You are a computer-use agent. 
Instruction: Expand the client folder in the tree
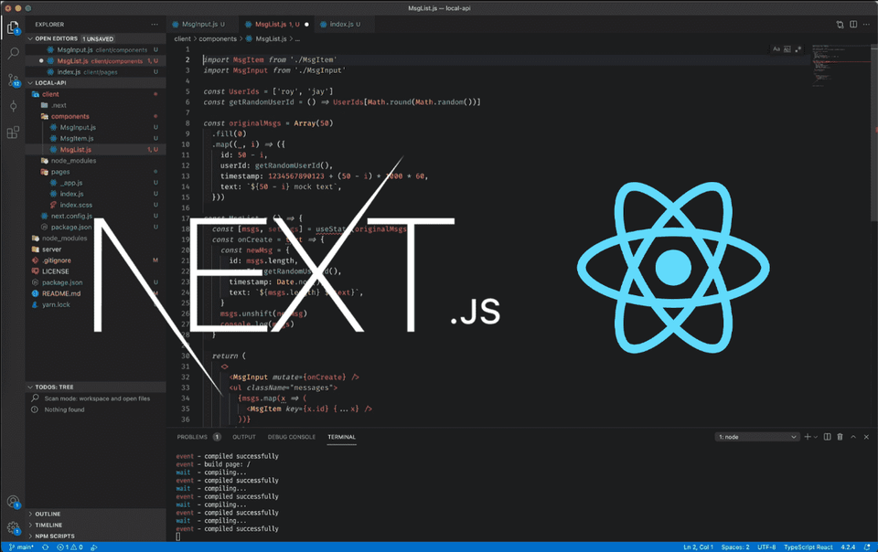click(x=96, y=94)
